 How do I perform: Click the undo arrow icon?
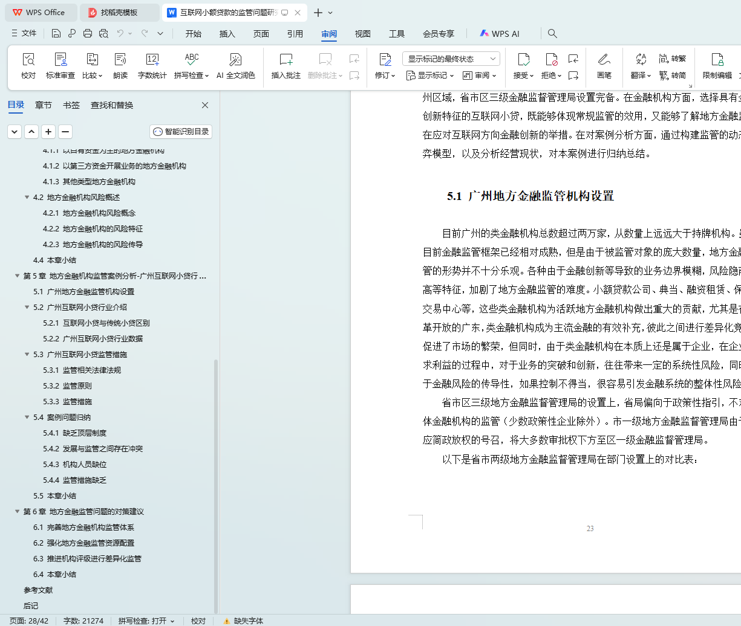tap(120, 34)
